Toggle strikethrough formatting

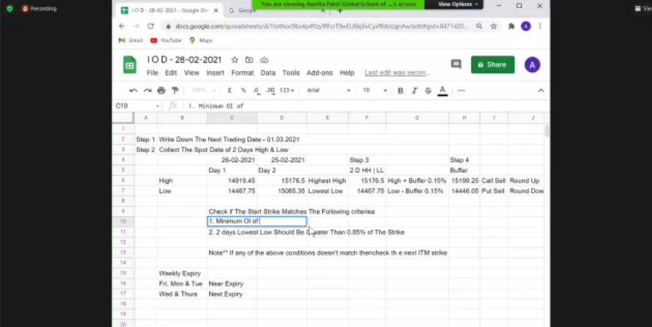point(428,91)
